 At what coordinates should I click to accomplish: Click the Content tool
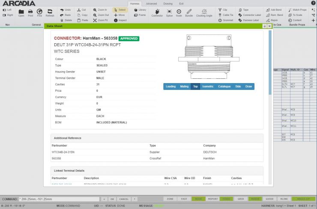(x=295, y=20)
